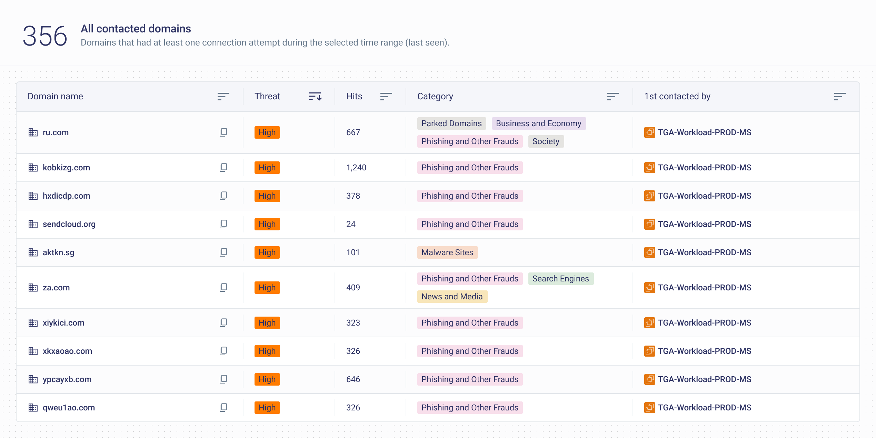Click building icon beside hxdicdp.com
876x438 pixels.
point(33,196)
